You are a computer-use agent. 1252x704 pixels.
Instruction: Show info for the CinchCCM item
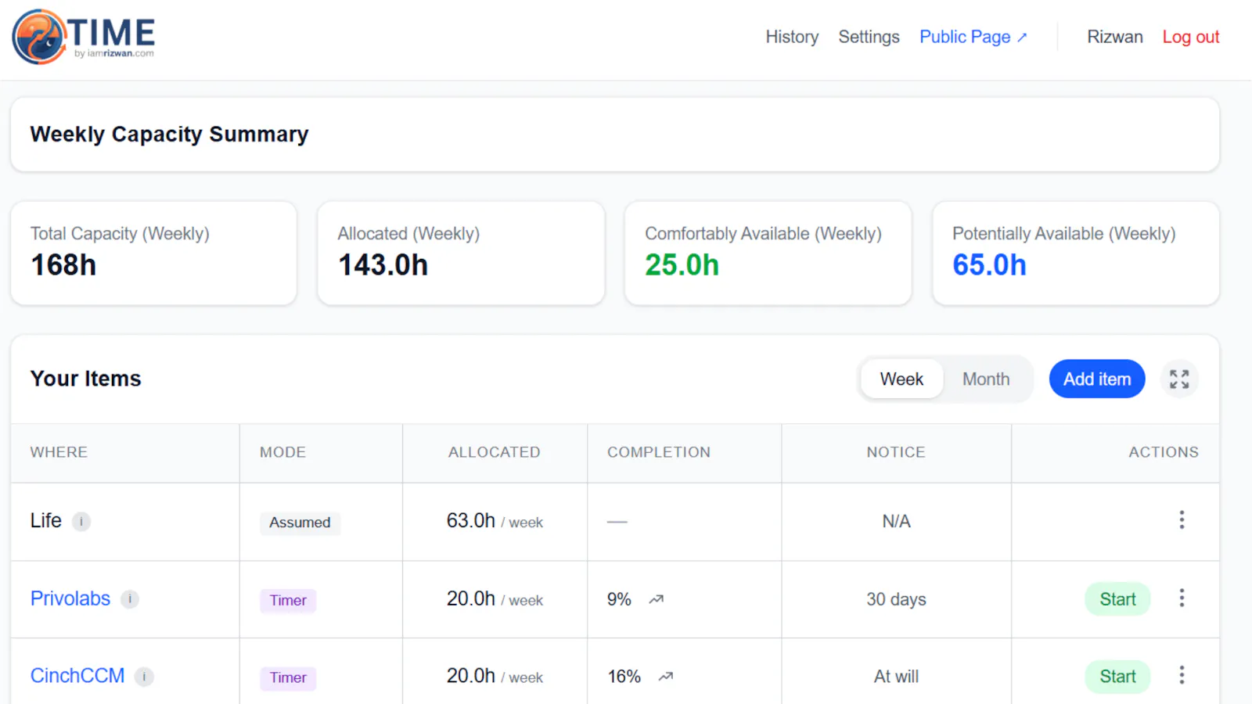pyautogui.click(x=144, y=677)
